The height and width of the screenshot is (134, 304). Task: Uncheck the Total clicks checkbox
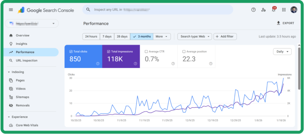click(x=71, y=52)
